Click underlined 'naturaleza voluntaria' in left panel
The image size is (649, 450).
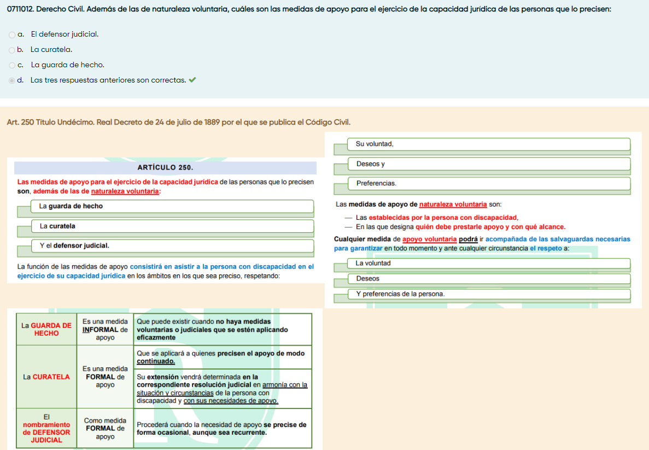(125, 191)
